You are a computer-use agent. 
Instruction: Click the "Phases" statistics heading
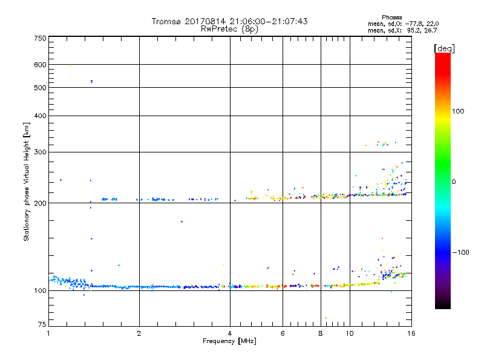tap(391, 18)
